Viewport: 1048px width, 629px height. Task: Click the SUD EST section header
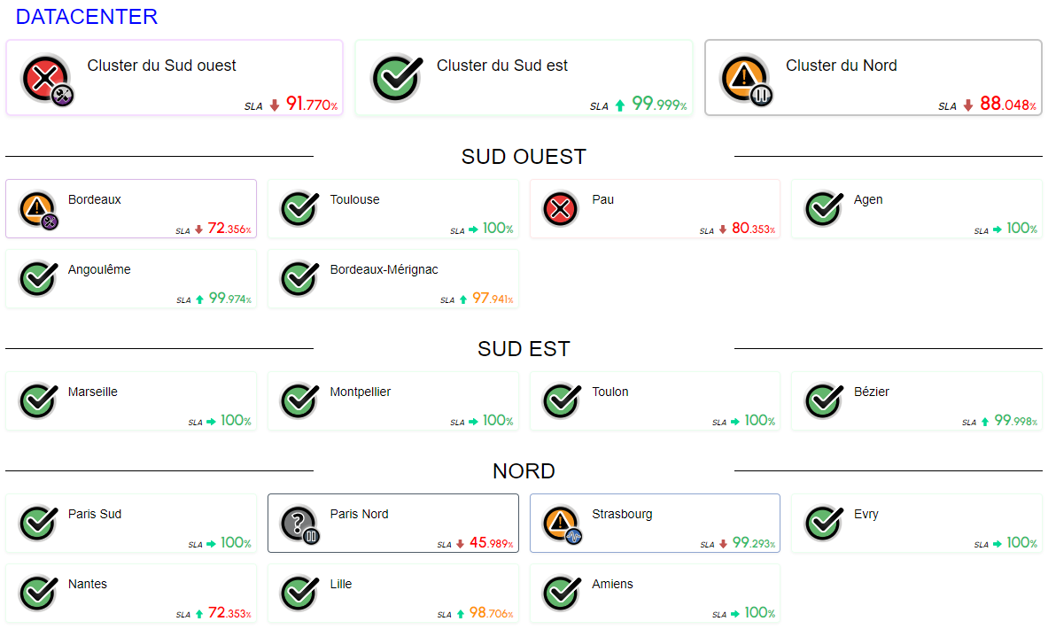pos(524,349)
